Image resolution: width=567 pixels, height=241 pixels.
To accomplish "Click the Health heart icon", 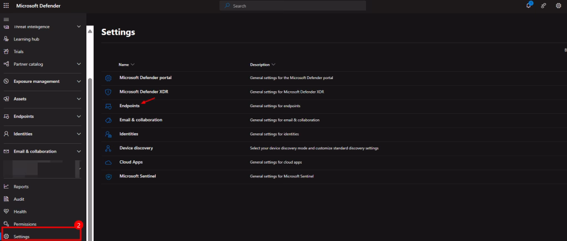I will 6,212.
